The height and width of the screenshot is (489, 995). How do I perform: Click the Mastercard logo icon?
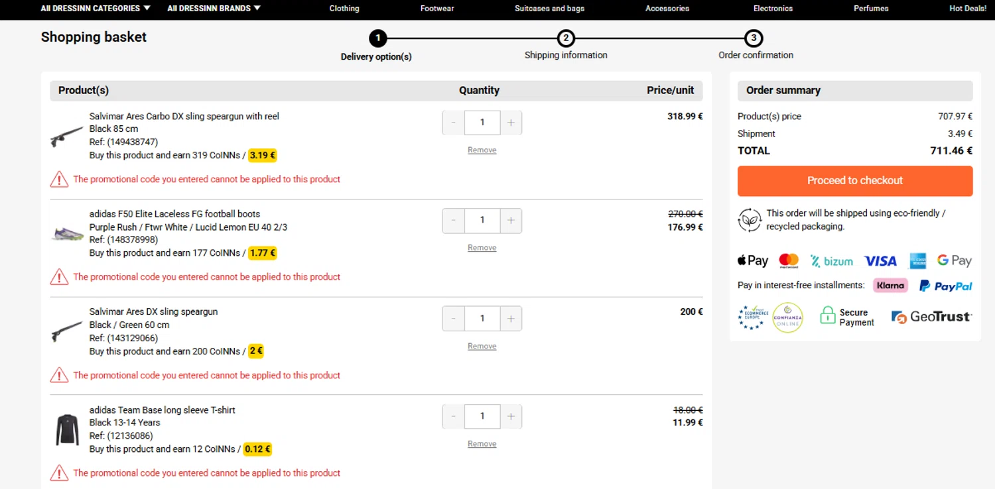[789, 260]
